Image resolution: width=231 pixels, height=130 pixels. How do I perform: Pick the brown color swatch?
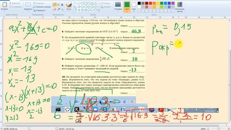coord(147,7)
